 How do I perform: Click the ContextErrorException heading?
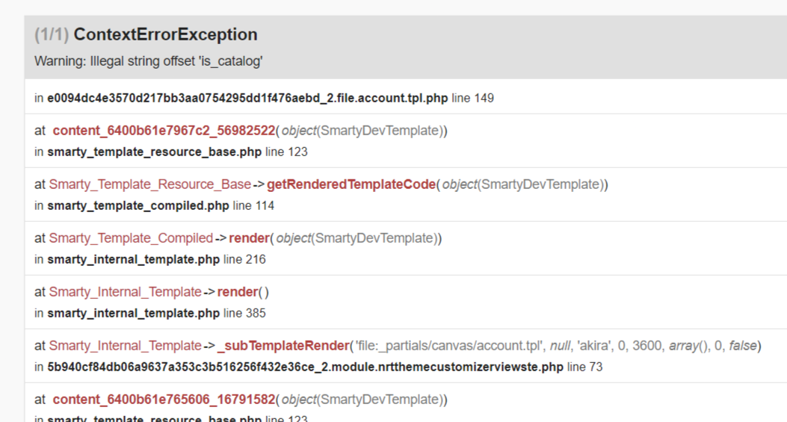point(166,34)
